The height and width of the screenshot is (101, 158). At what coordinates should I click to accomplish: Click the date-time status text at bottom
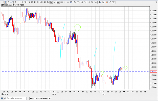coord(41,98)
